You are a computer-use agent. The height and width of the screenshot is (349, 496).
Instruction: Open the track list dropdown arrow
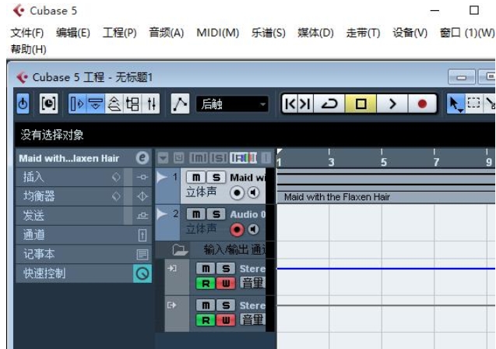tap(163, 157)
